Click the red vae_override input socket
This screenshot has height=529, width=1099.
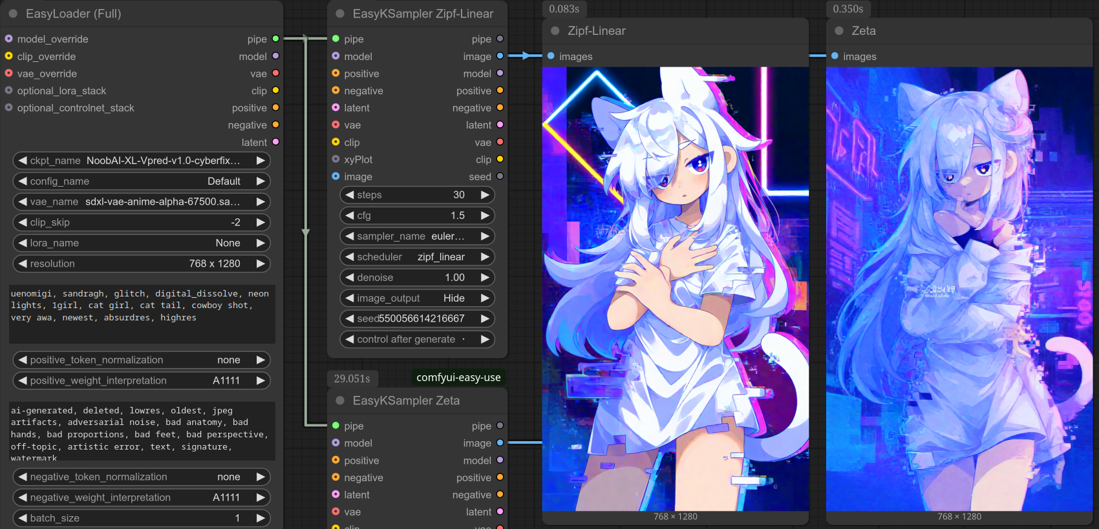[x=8, y=74]
